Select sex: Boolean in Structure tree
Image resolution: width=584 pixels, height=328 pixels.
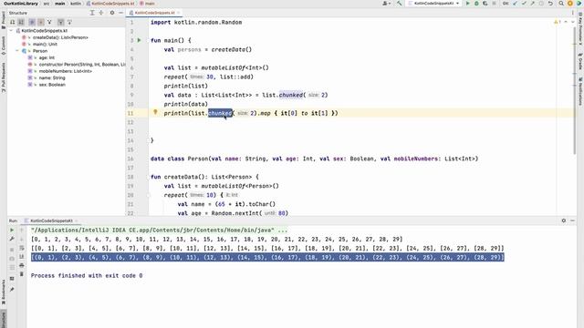(52, 85)
